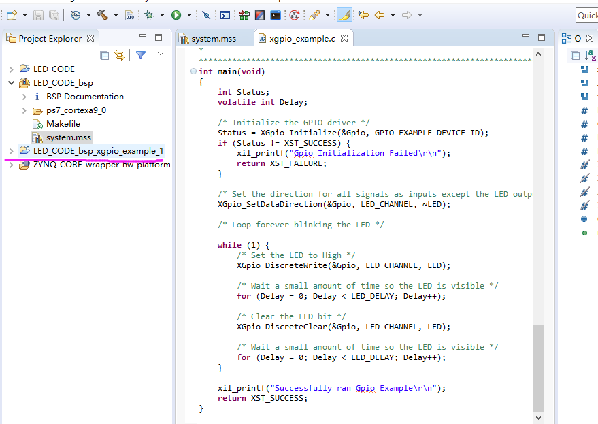Expand the LED_CODE project tree node

pyautogui.click(x=11, y=69)
